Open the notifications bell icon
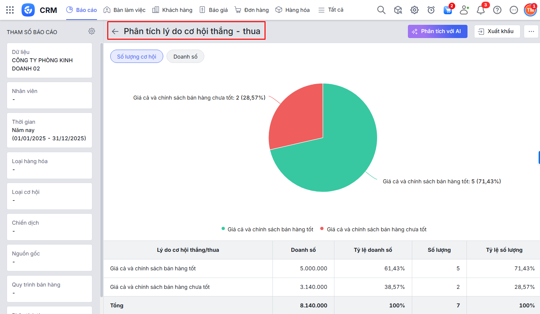Image resolution: width=540 pixels, height=314 pixels. [480, 10]
